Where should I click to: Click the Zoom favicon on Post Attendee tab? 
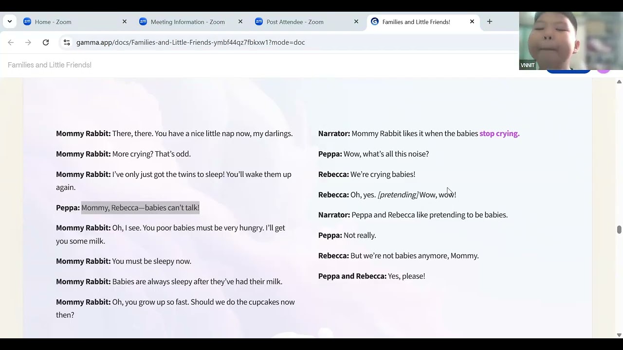coord(259,22)
